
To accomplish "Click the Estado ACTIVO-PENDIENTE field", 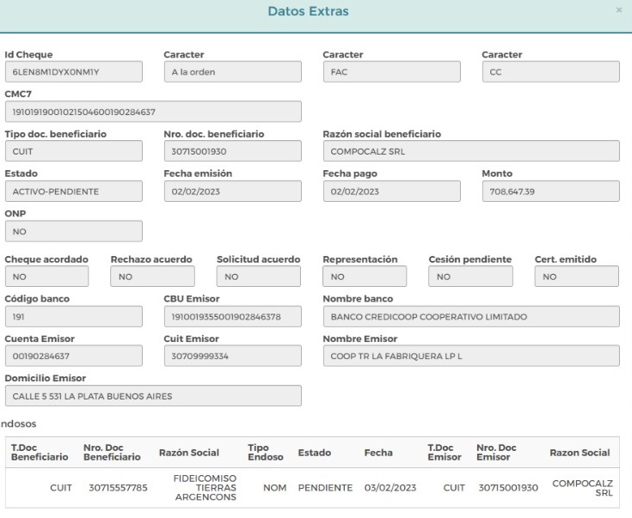I will pos(74,191).
